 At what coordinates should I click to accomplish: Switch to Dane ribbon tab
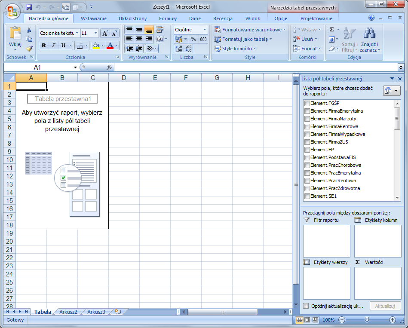[x=195, y=18]
